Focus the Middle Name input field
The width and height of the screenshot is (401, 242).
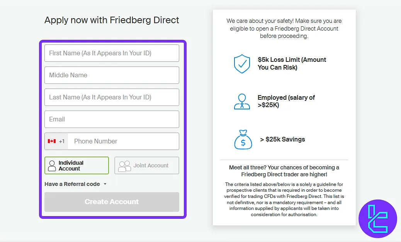(112, 75)
